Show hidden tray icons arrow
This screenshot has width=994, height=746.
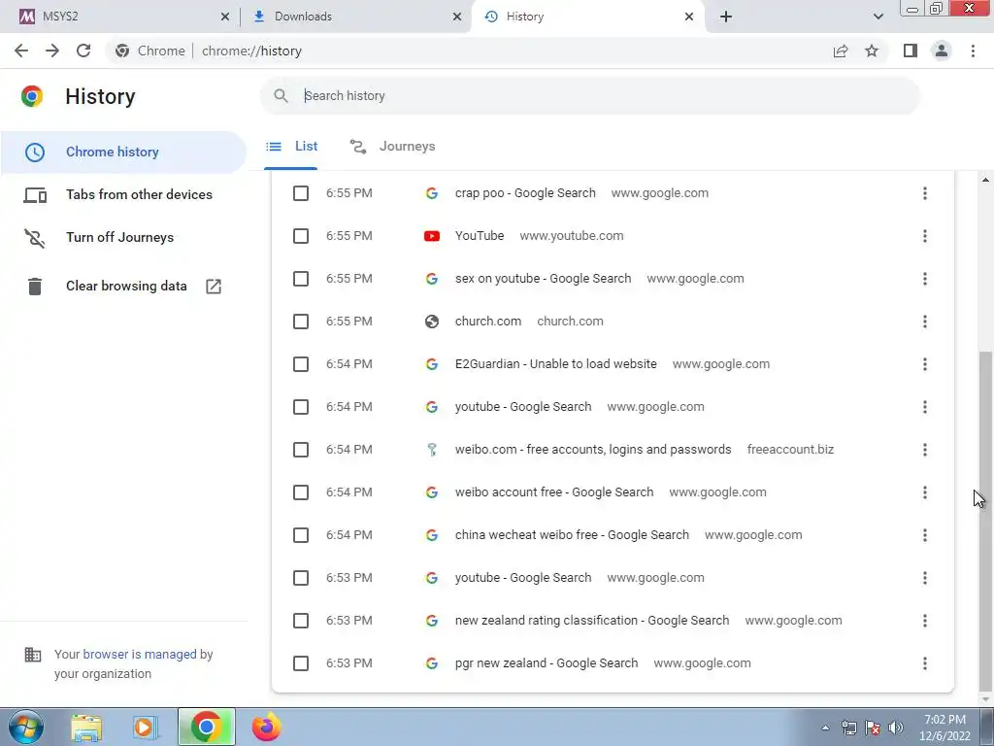click(825, 729)
